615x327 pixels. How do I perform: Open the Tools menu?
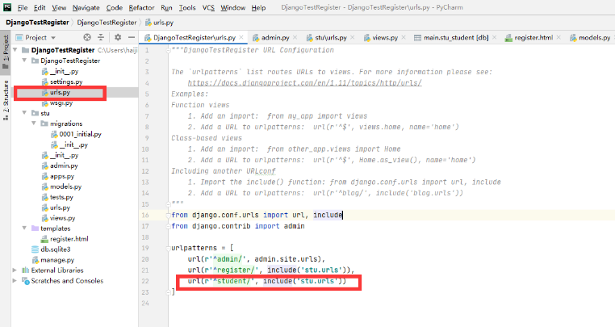point(187,7)
